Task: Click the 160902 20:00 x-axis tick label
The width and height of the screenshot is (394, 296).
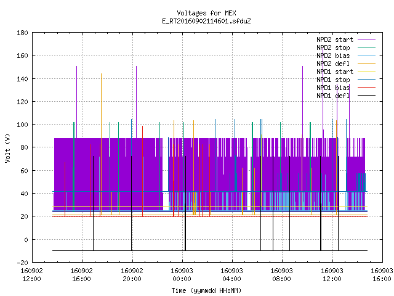Action: 132,274
